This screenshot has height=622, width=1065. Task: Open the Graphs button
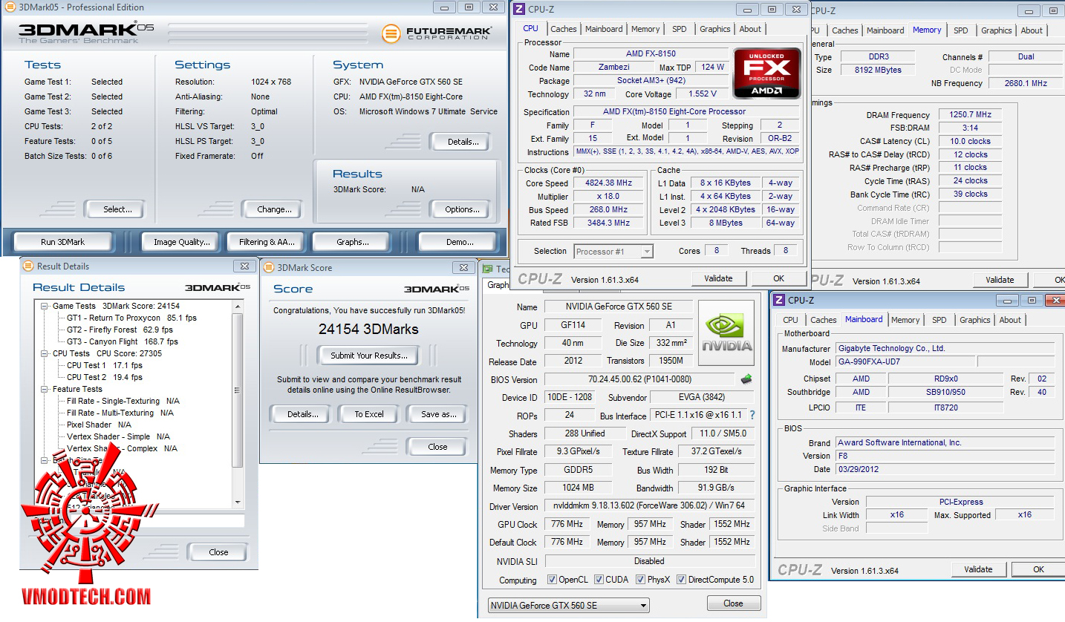(353, 242)
